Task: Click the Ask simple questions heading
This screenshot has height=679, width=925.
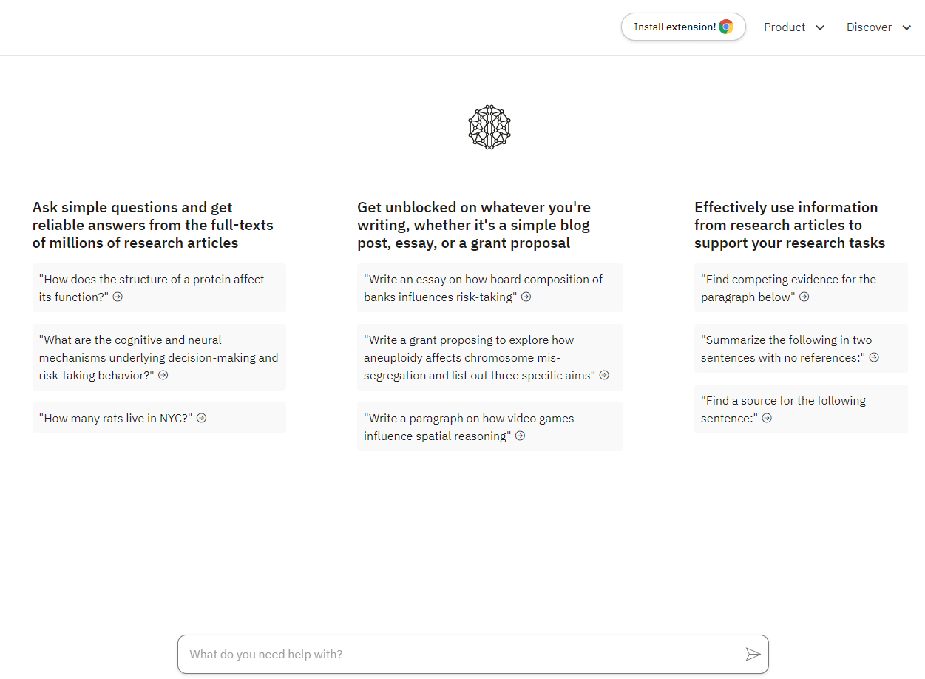Action: (x=153, y=225)
